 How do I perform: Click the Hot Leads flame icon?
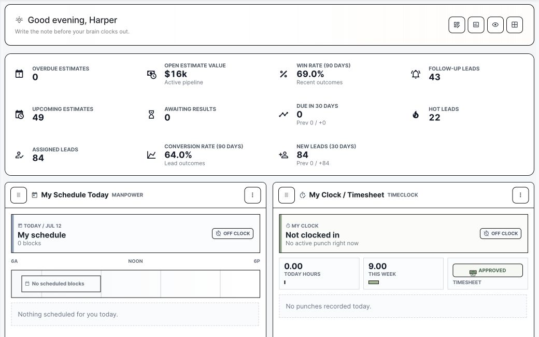pos(416,115)
